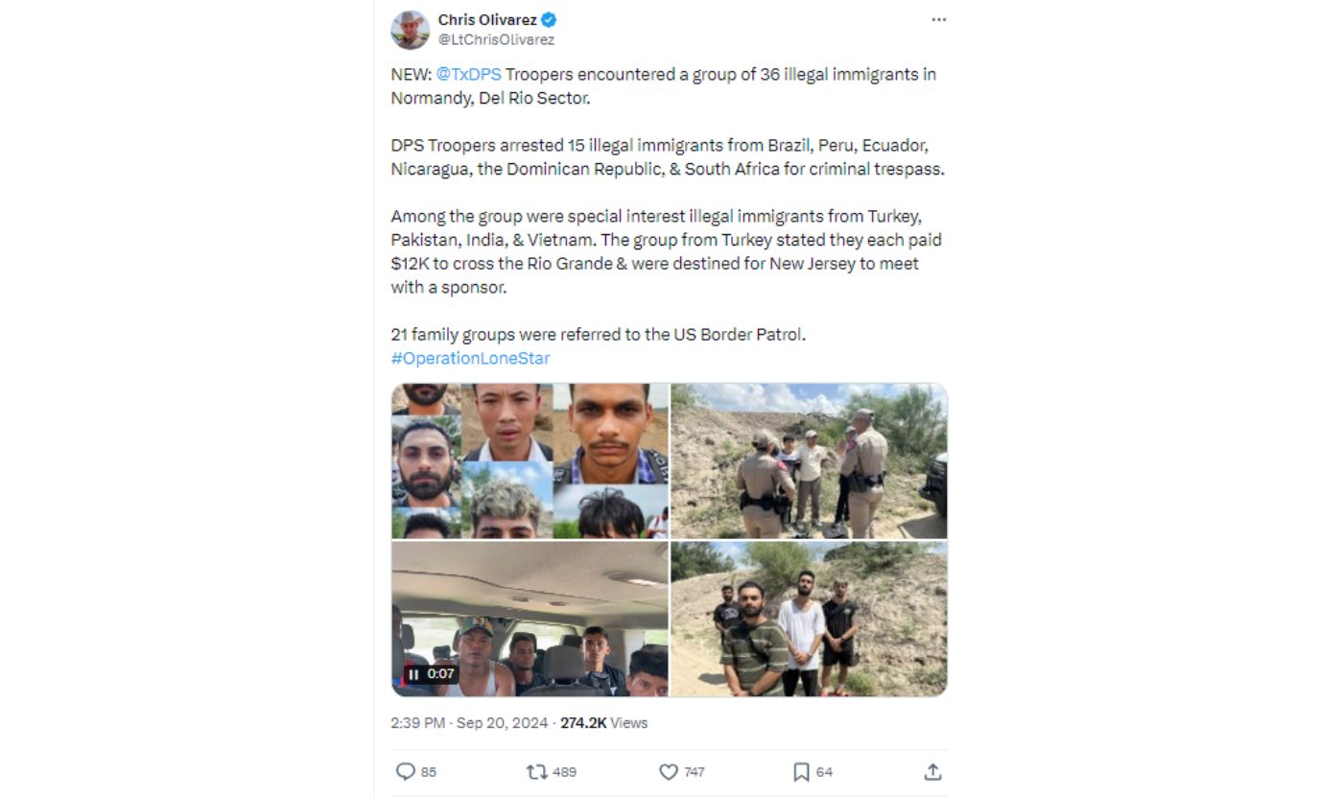Pause the video with pause button

click(x=413, y=674)
